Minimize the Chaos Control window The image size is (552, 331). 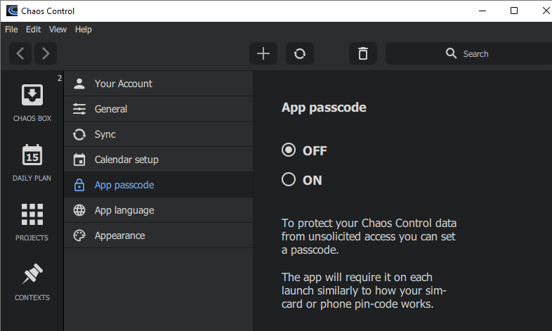click(x=482, y=11)
